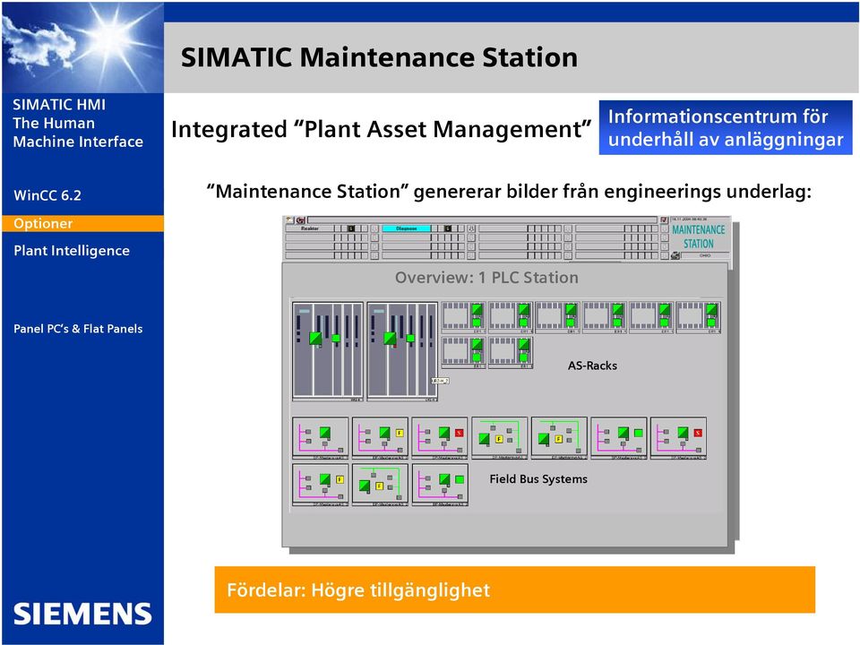The image size is (860, 645).
Task: Select Plant Intelligence in the sidebar
Action: click(x=72, y=251)
